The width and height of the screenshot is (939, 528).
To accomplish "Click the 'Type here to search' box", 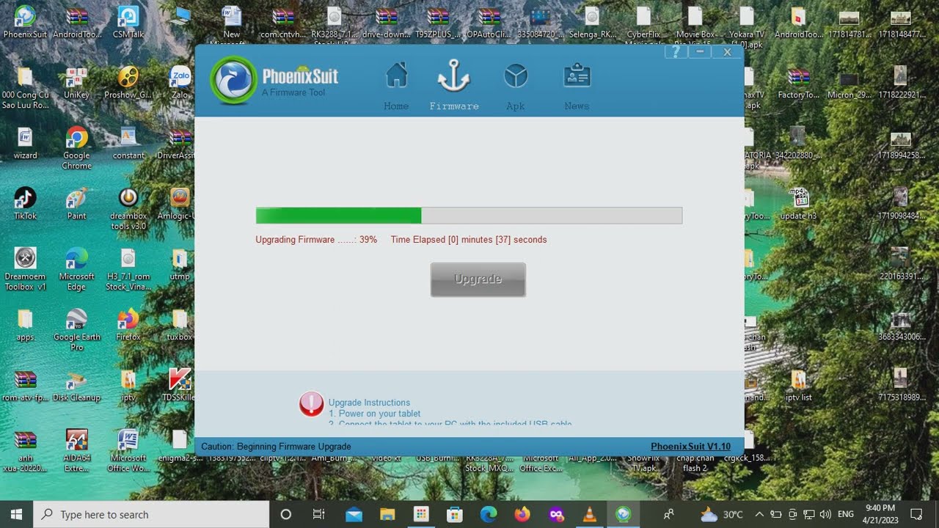I will (x=151, y=514).
